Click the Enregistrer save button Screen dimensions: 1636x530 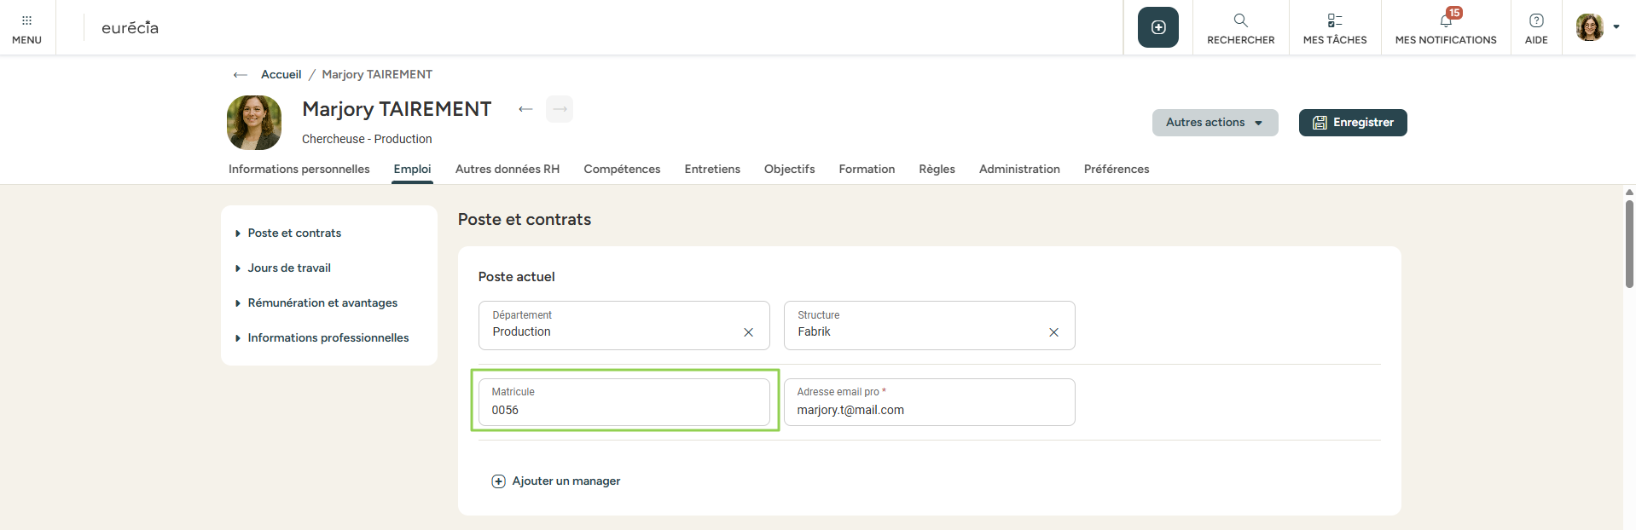click(x=1352, y=123)
